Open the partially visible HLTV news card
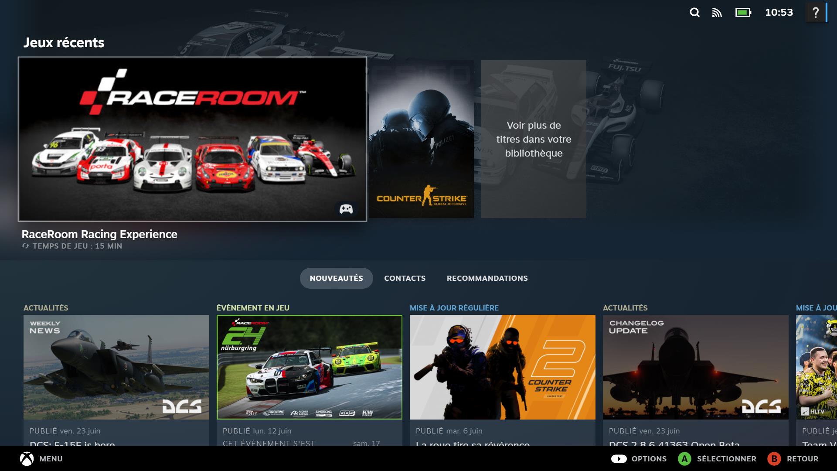Viewport: 837px width, 471px height. [x=817, y=367]
